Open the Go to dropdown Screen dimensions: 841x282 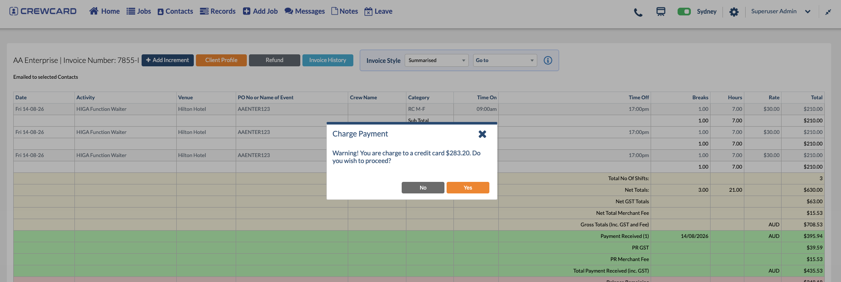click(505, 60)
